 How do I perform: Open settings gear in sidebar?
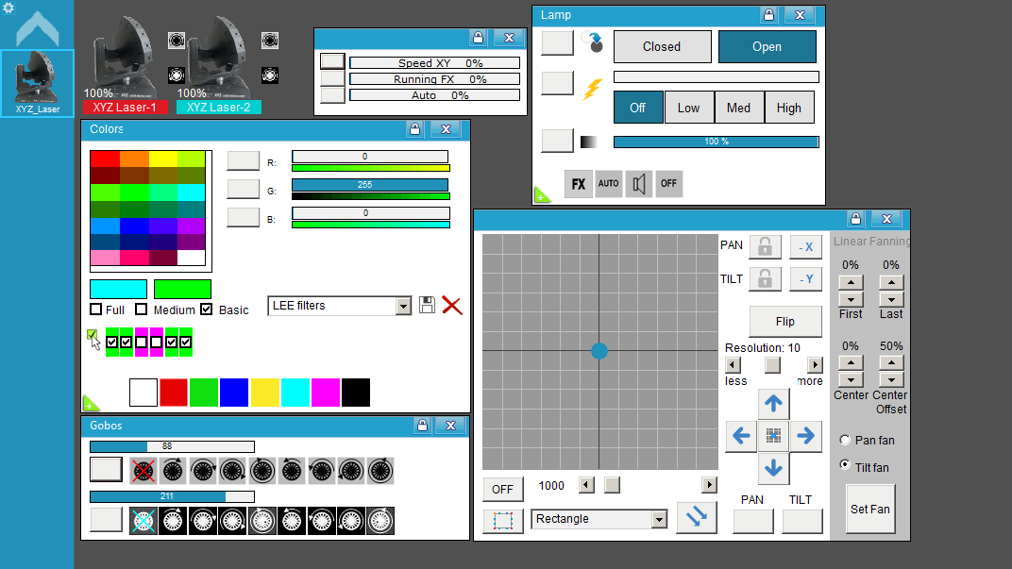[8, 8]
